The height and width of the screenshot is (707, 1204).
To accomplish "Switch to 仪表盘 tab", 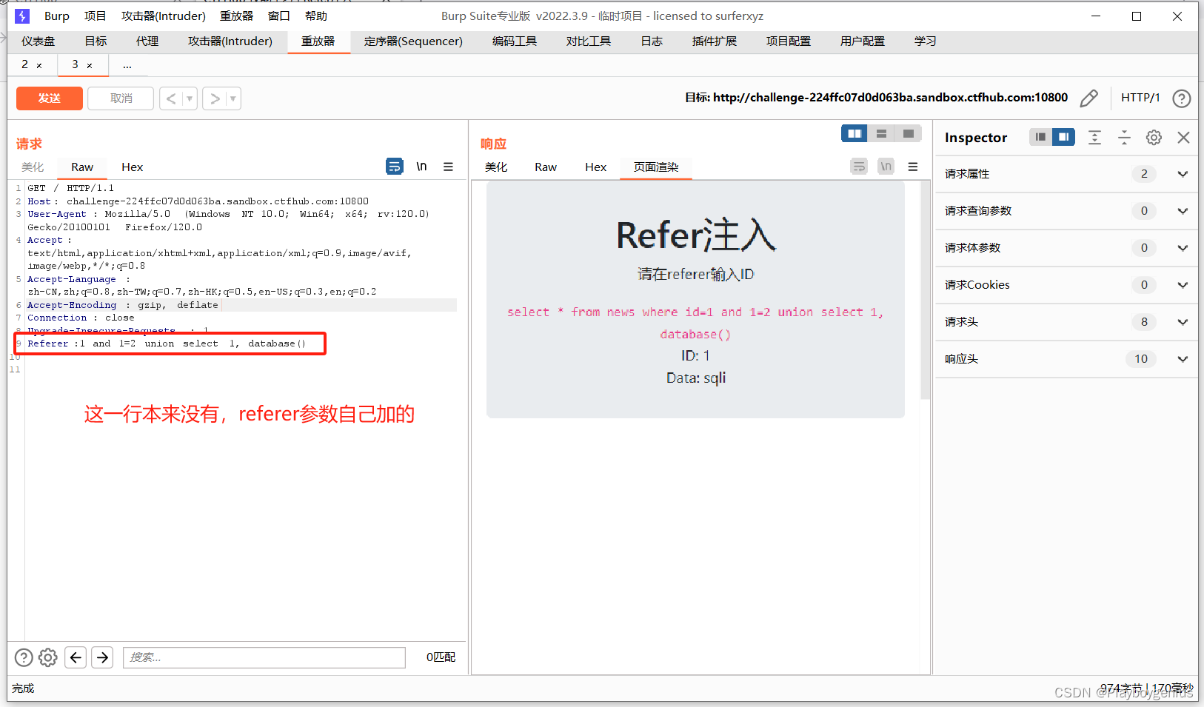I will 39,41.
